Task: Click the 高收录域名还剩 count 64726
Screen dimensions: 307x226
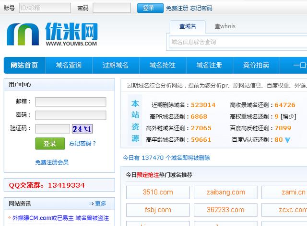Action: 285,105
